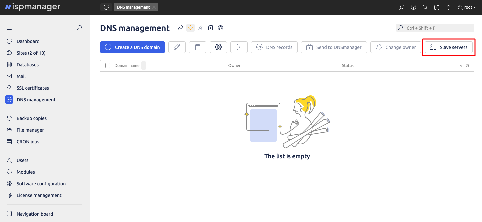Open SSL certificates section

point(33,88)
